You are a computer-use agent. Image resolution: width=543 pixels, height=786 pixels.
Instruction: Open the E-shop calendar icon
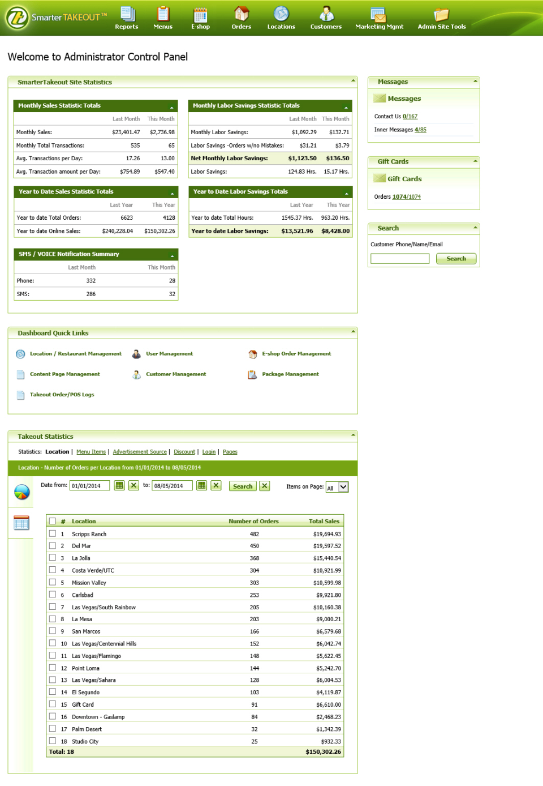click(200, 14)
